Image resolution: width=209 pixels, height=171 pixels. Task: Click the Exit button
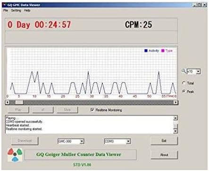coord(164,141)
